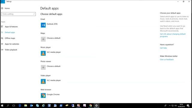The width and height of the screenshot is (192, 108).
Task: Click the Find a setting search box
Action: pyautogui.click(x=19, y=14)
